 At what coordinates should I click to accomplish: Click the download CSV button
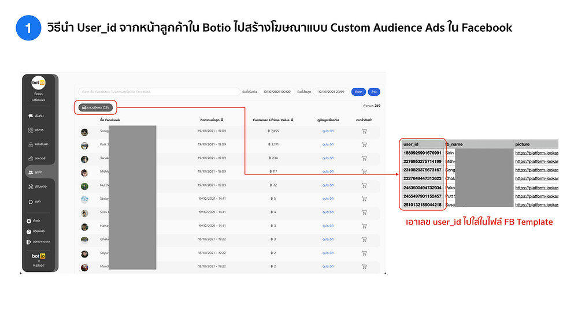(95, 107)
